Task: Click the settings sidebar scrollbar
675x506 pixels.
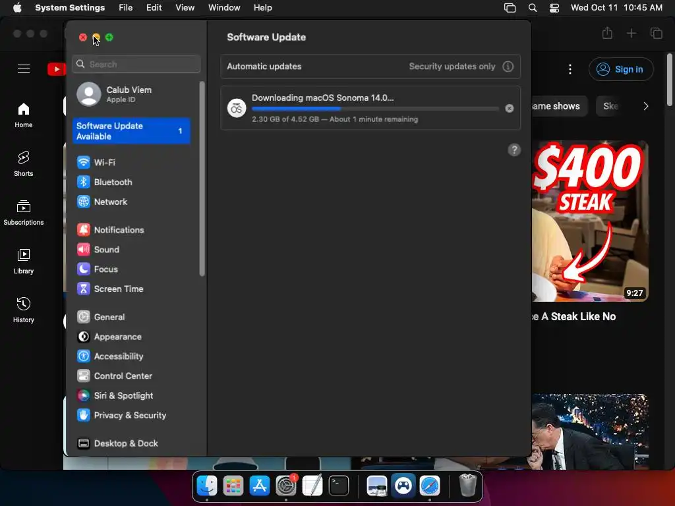Action: coord(202,179)
